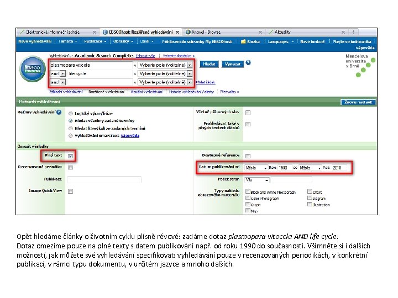Click in the Publikace text field

(104, 180)
